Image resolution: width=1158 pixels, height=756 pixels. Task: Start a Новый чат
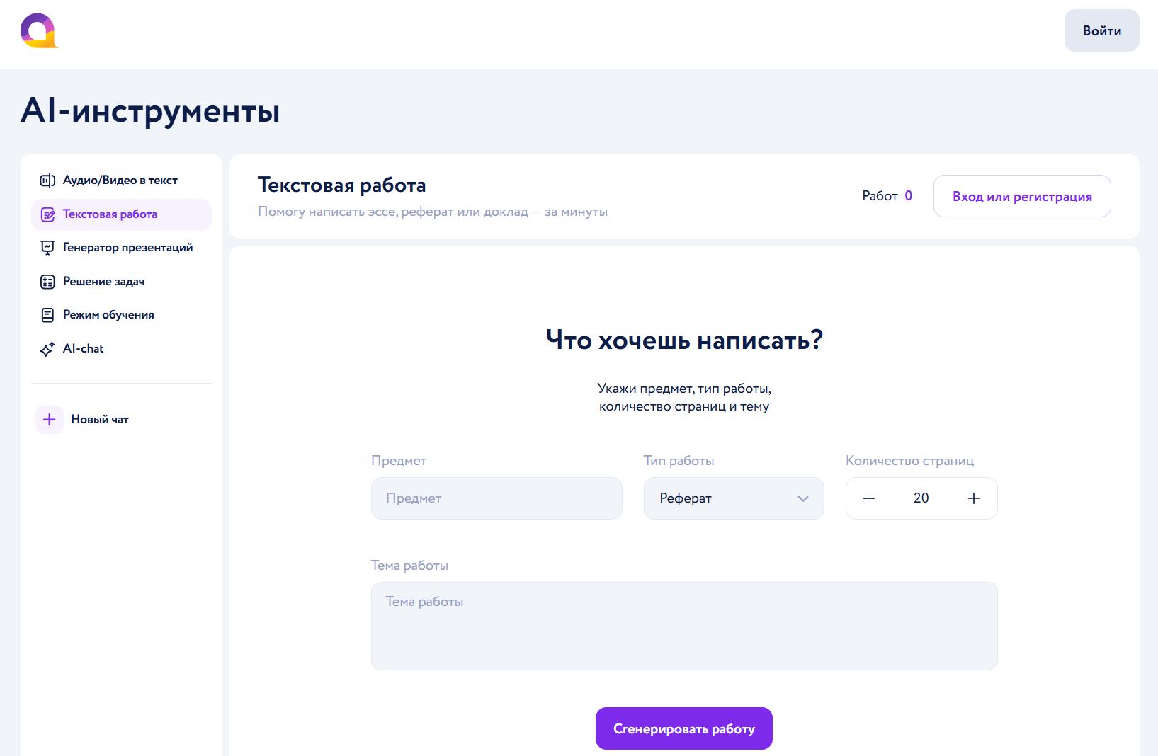coord(83,420)
